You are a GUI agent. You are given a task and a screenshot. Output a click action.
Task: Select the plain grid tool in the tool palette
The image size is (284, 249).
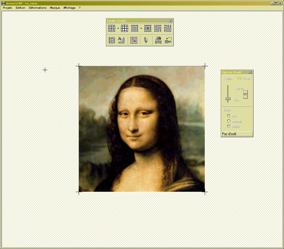point(112,28)
